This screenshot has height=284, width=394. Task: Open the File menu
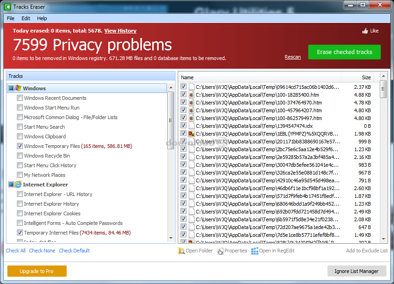pyautogui.click(x=11, y=18)
